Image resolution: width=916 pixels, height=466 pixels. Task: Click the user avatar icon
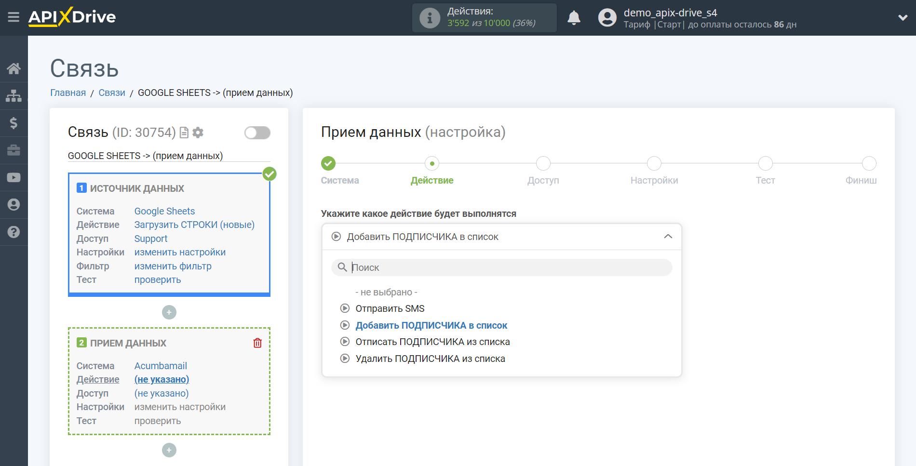coord(607,18)
